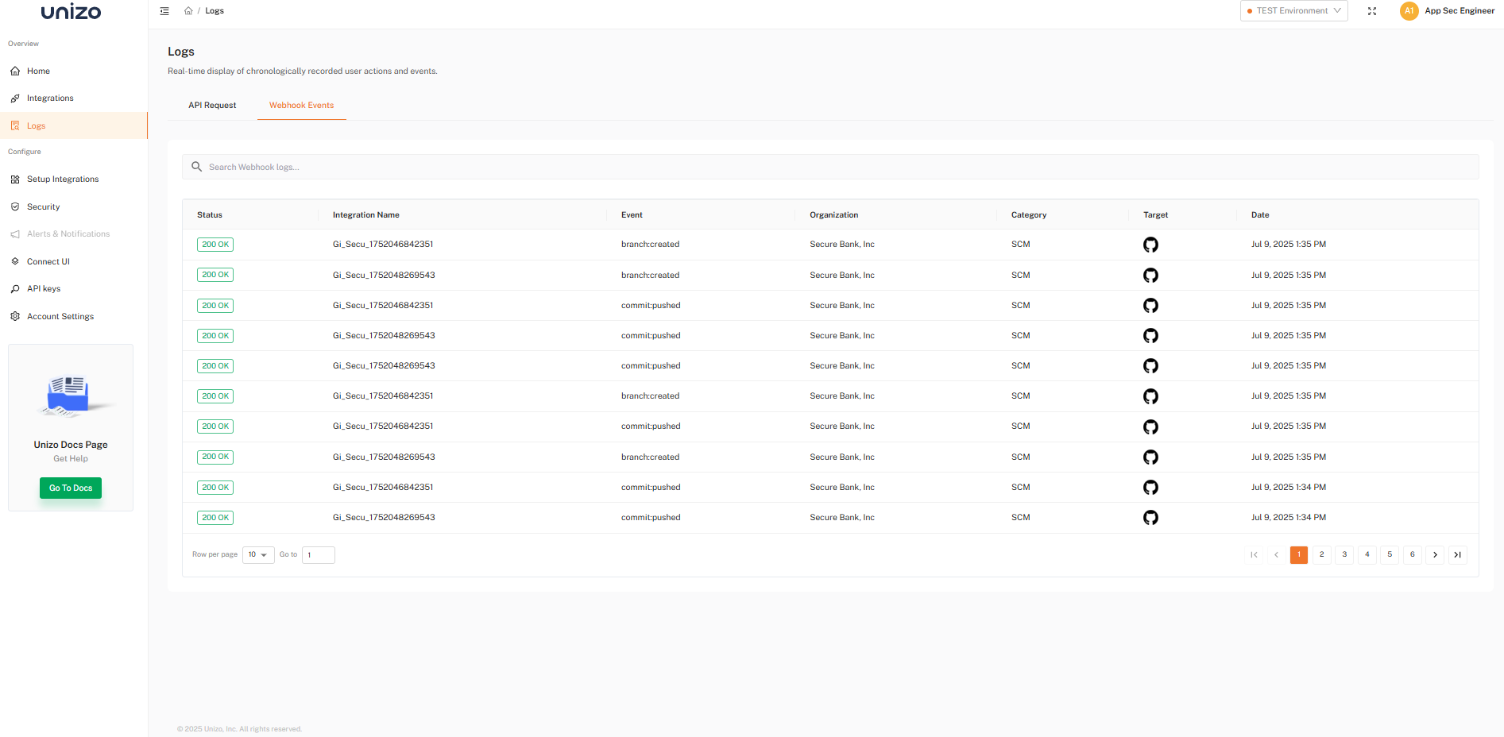
Task: Go to page 6
Action: (1413, 555)
